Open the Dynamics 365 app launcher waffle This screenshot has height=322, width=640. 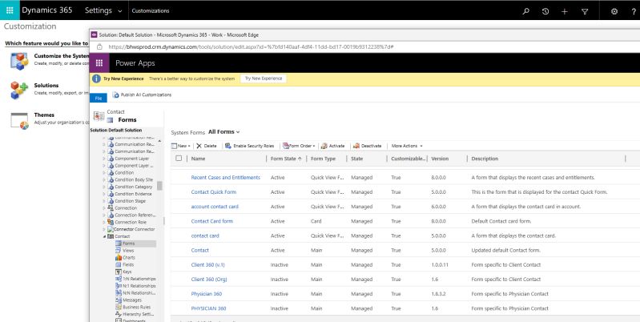[10, 10]
